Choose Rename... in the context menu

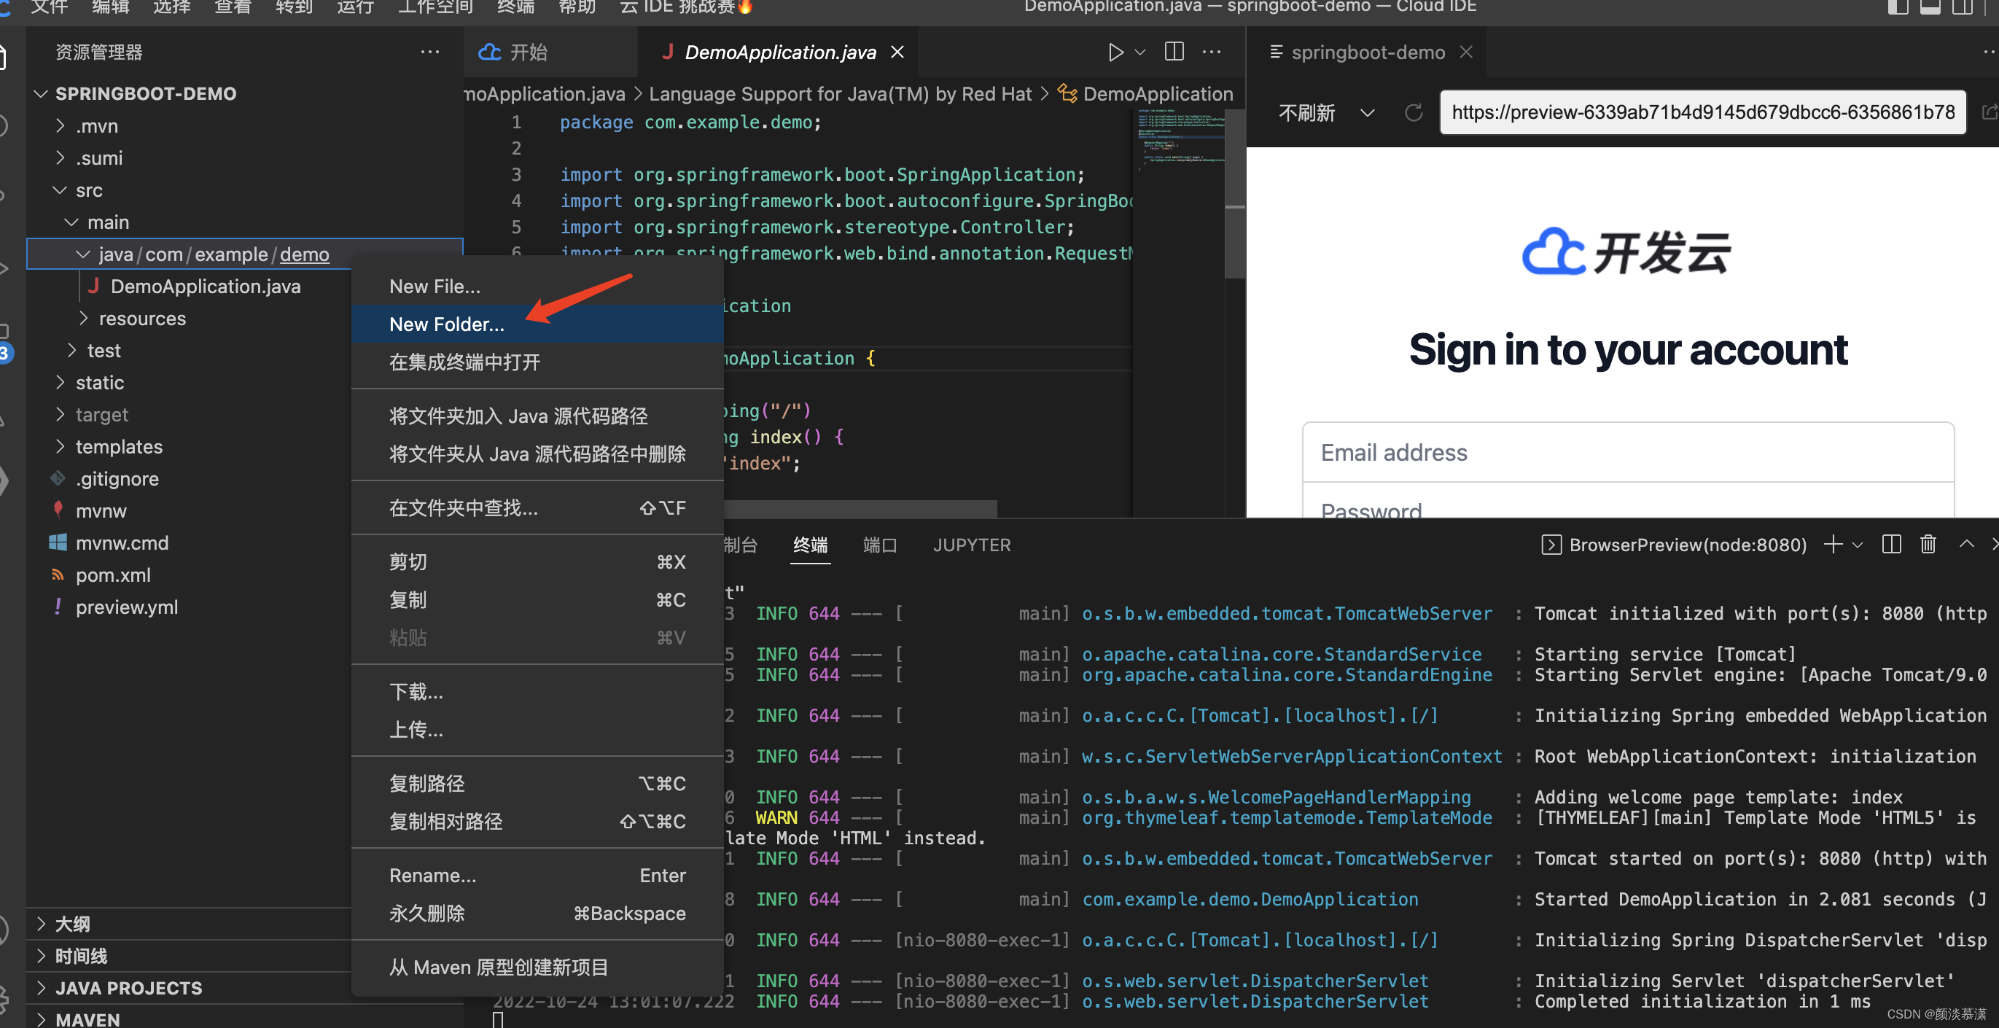click(x=433, y=875)
